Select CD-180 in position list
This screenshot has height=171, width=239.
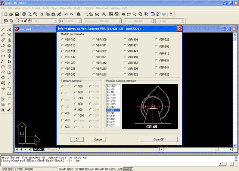tap(111, 98)
